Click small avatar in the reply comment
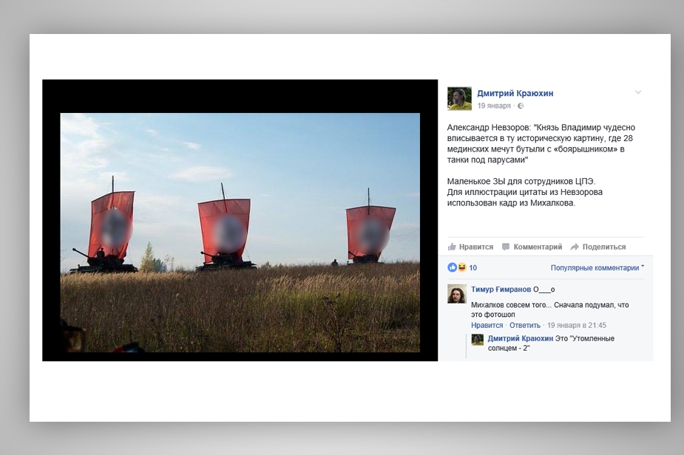 [478, 340]
